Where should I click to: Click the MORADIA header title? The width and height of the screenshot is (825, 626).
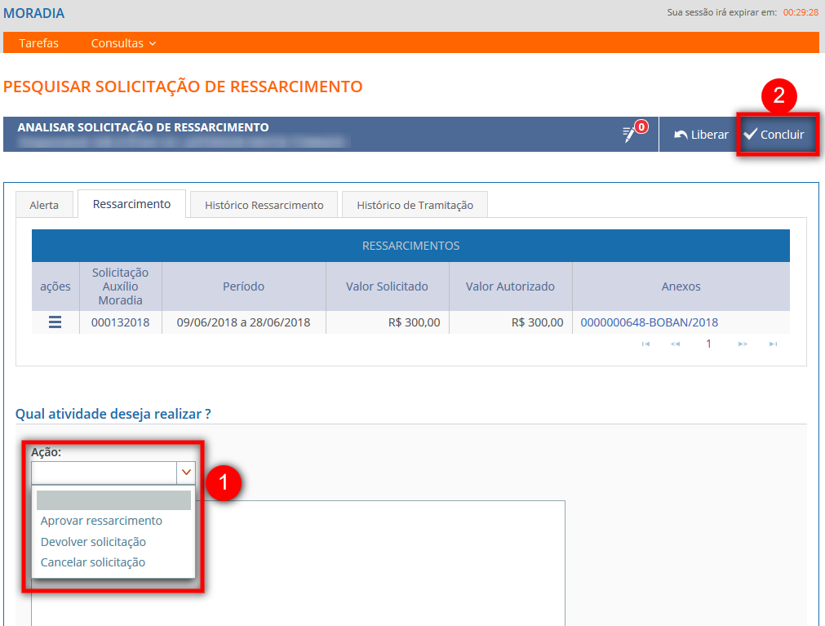pyautogui.click(x=34, y=14)
